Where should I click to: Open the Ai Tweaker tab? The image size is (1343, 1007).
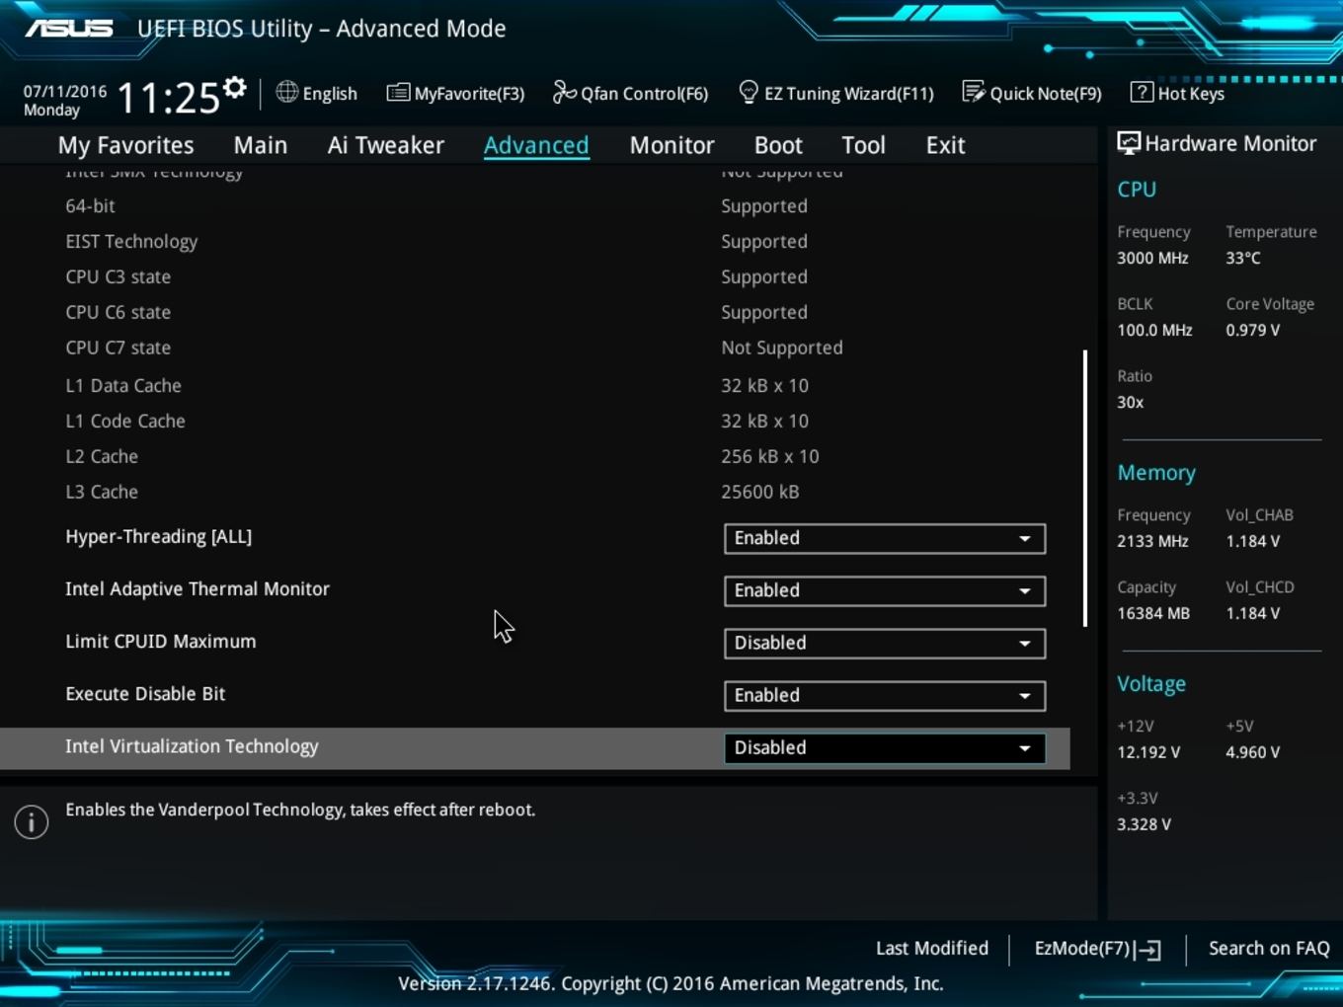[x=386, y=145]
